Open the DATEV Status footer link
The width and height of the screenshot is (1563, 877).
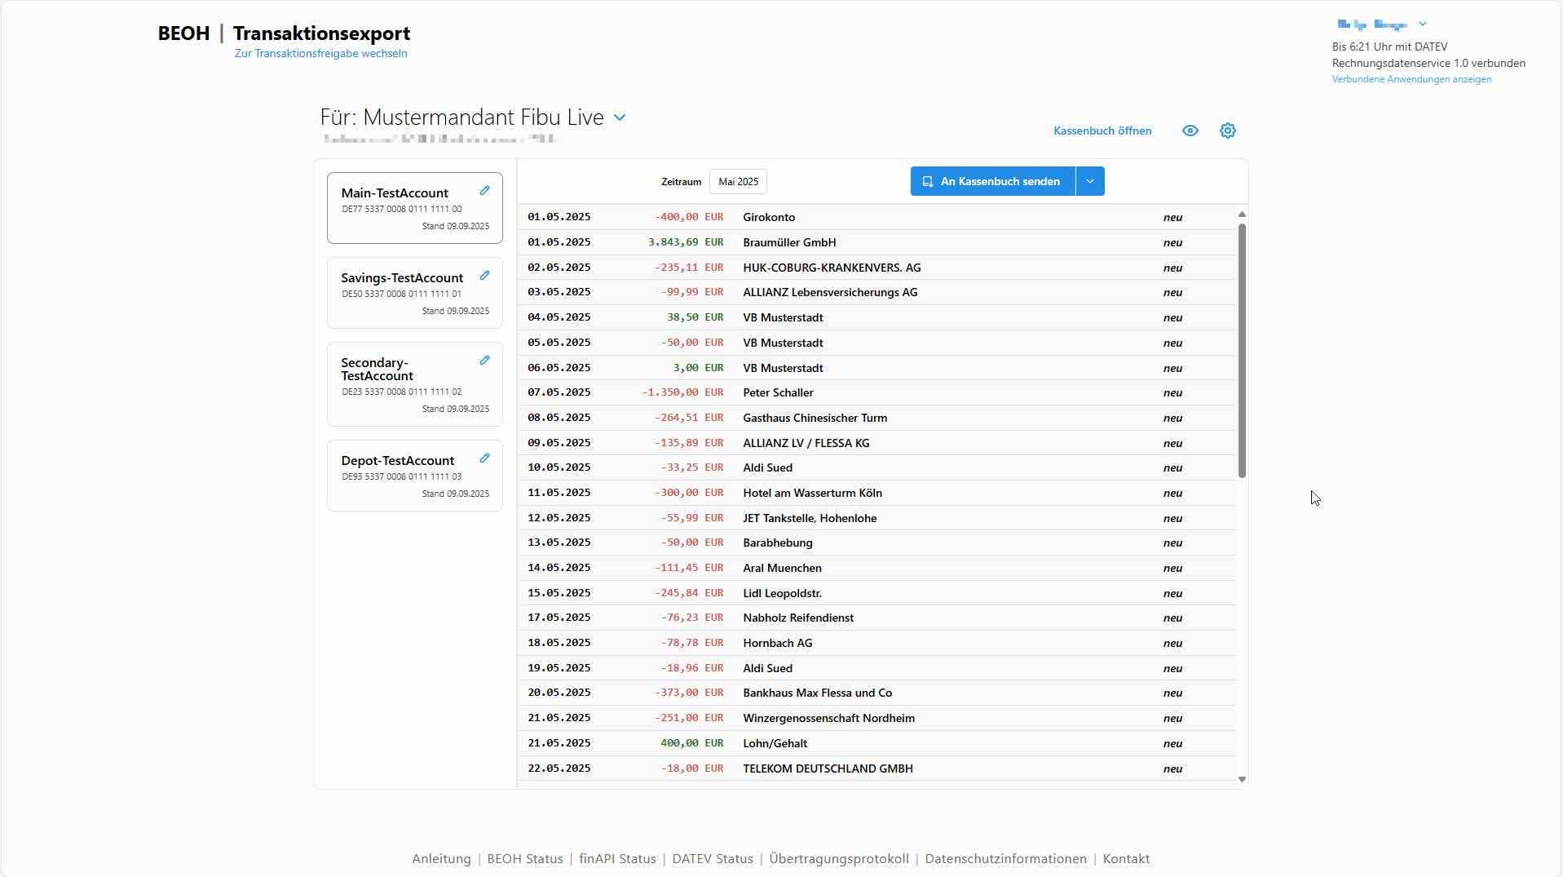click(x=713, y=858)
